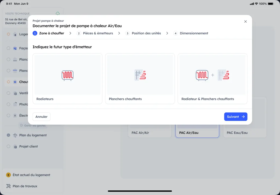Close the heat pump project dialog

pos(246,22)
